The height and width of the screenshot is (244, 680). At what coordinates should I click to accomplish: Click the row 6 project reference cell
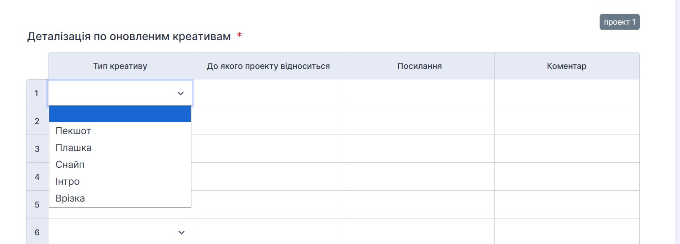point(268,232)
